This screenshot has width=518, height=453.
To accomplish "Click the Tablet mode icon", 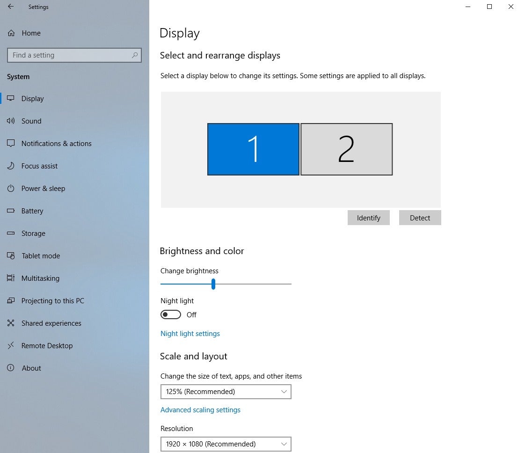I will tap(11, 256).
